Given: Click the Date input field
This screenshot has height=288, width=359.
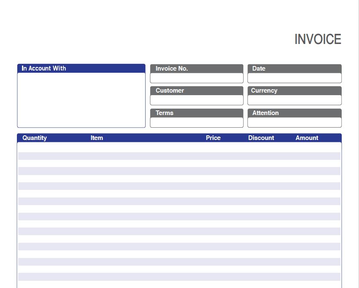Looking at the screenshot, I should click(294, 78).
